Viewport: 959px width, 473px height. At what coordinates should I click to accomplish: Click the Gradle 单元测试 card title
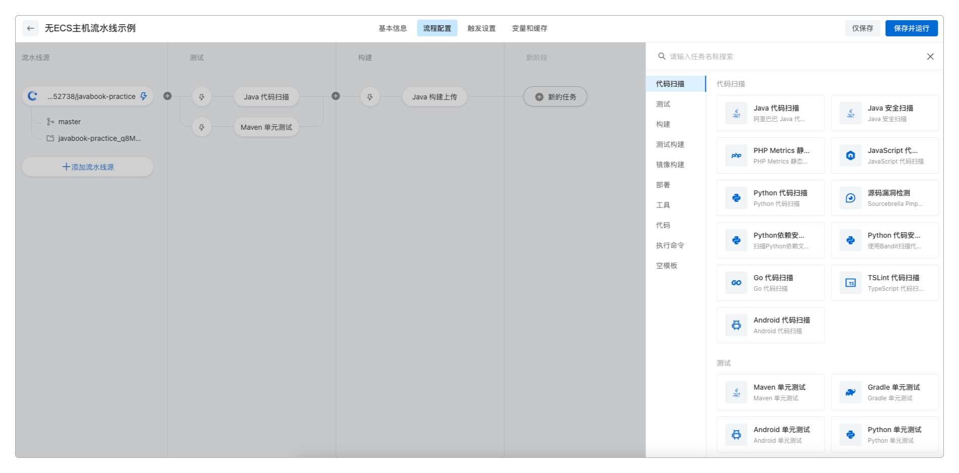coord(894,387)
